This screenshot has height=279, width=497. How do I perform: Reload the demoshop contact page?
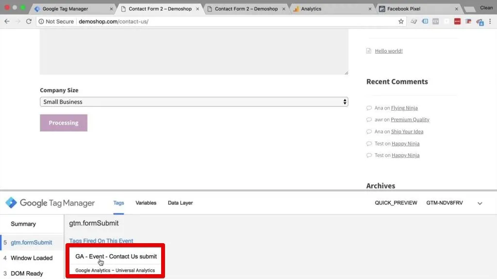30,21
